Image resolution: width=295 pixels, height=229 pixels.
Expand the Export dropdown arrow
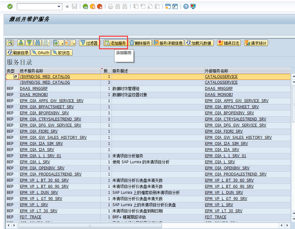tap(62, 43)
